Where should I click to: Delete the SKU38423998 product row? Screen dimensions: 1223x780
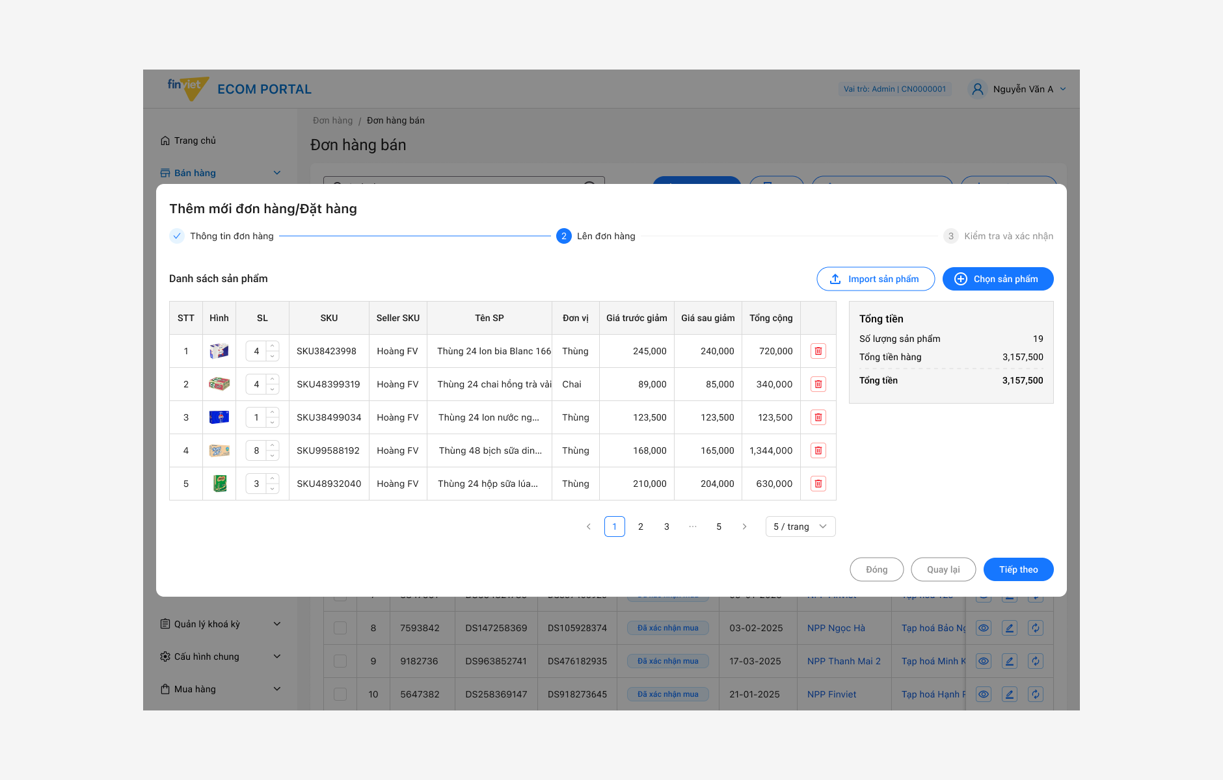point(818,351)
